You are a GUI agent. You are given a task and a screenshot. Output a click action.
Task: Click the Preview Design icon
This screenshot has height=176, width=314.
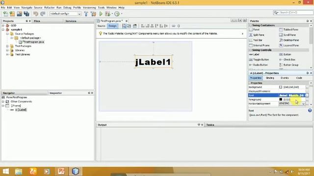[x=135, y=26]
